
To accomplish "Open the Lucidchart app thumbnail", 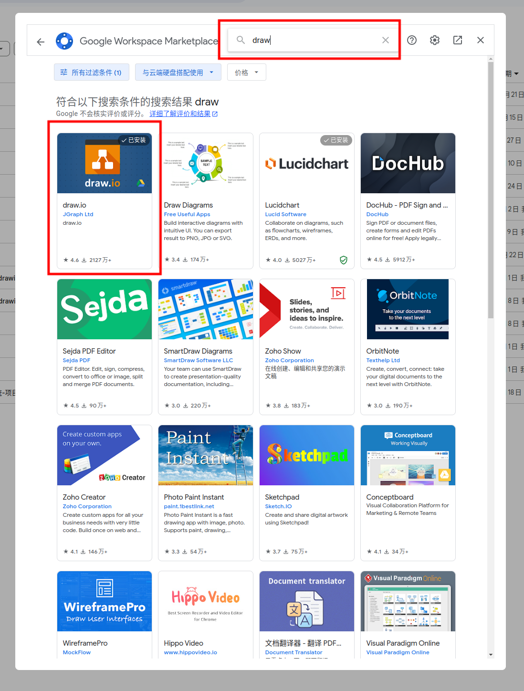I will [307, 163].
